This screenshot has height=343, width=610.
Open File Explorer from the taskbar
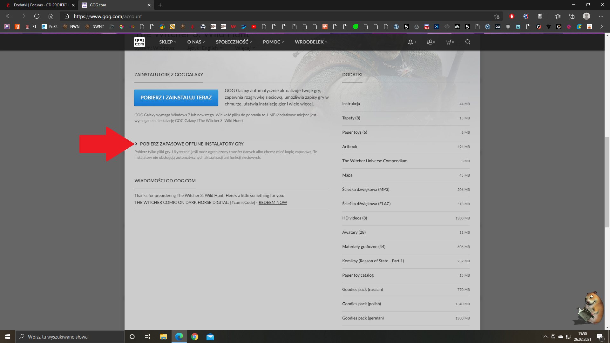click(x=163, y=337)
